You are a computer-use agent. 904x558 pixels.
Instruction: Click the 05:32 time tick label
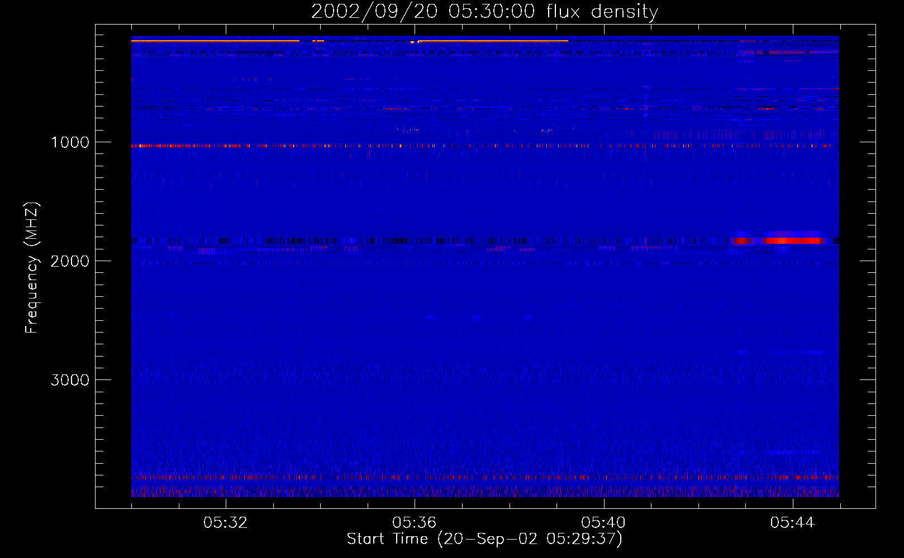pos(225,523)
